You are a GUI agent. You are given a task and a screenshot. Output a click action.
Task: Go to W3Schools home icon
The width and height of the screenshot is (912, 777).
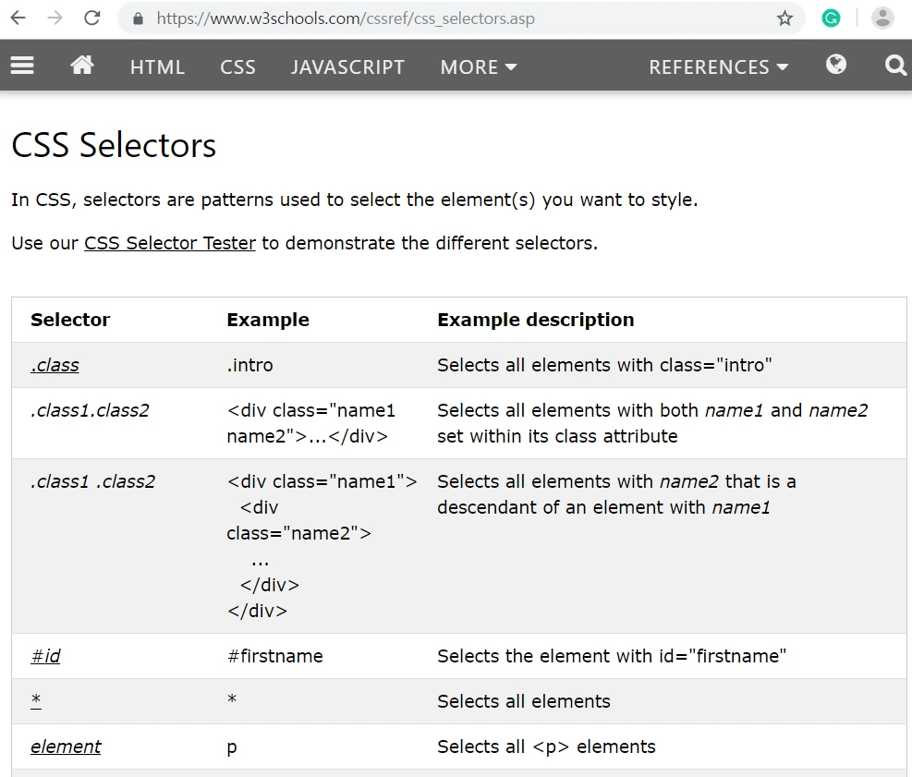[x=82, y=66]
